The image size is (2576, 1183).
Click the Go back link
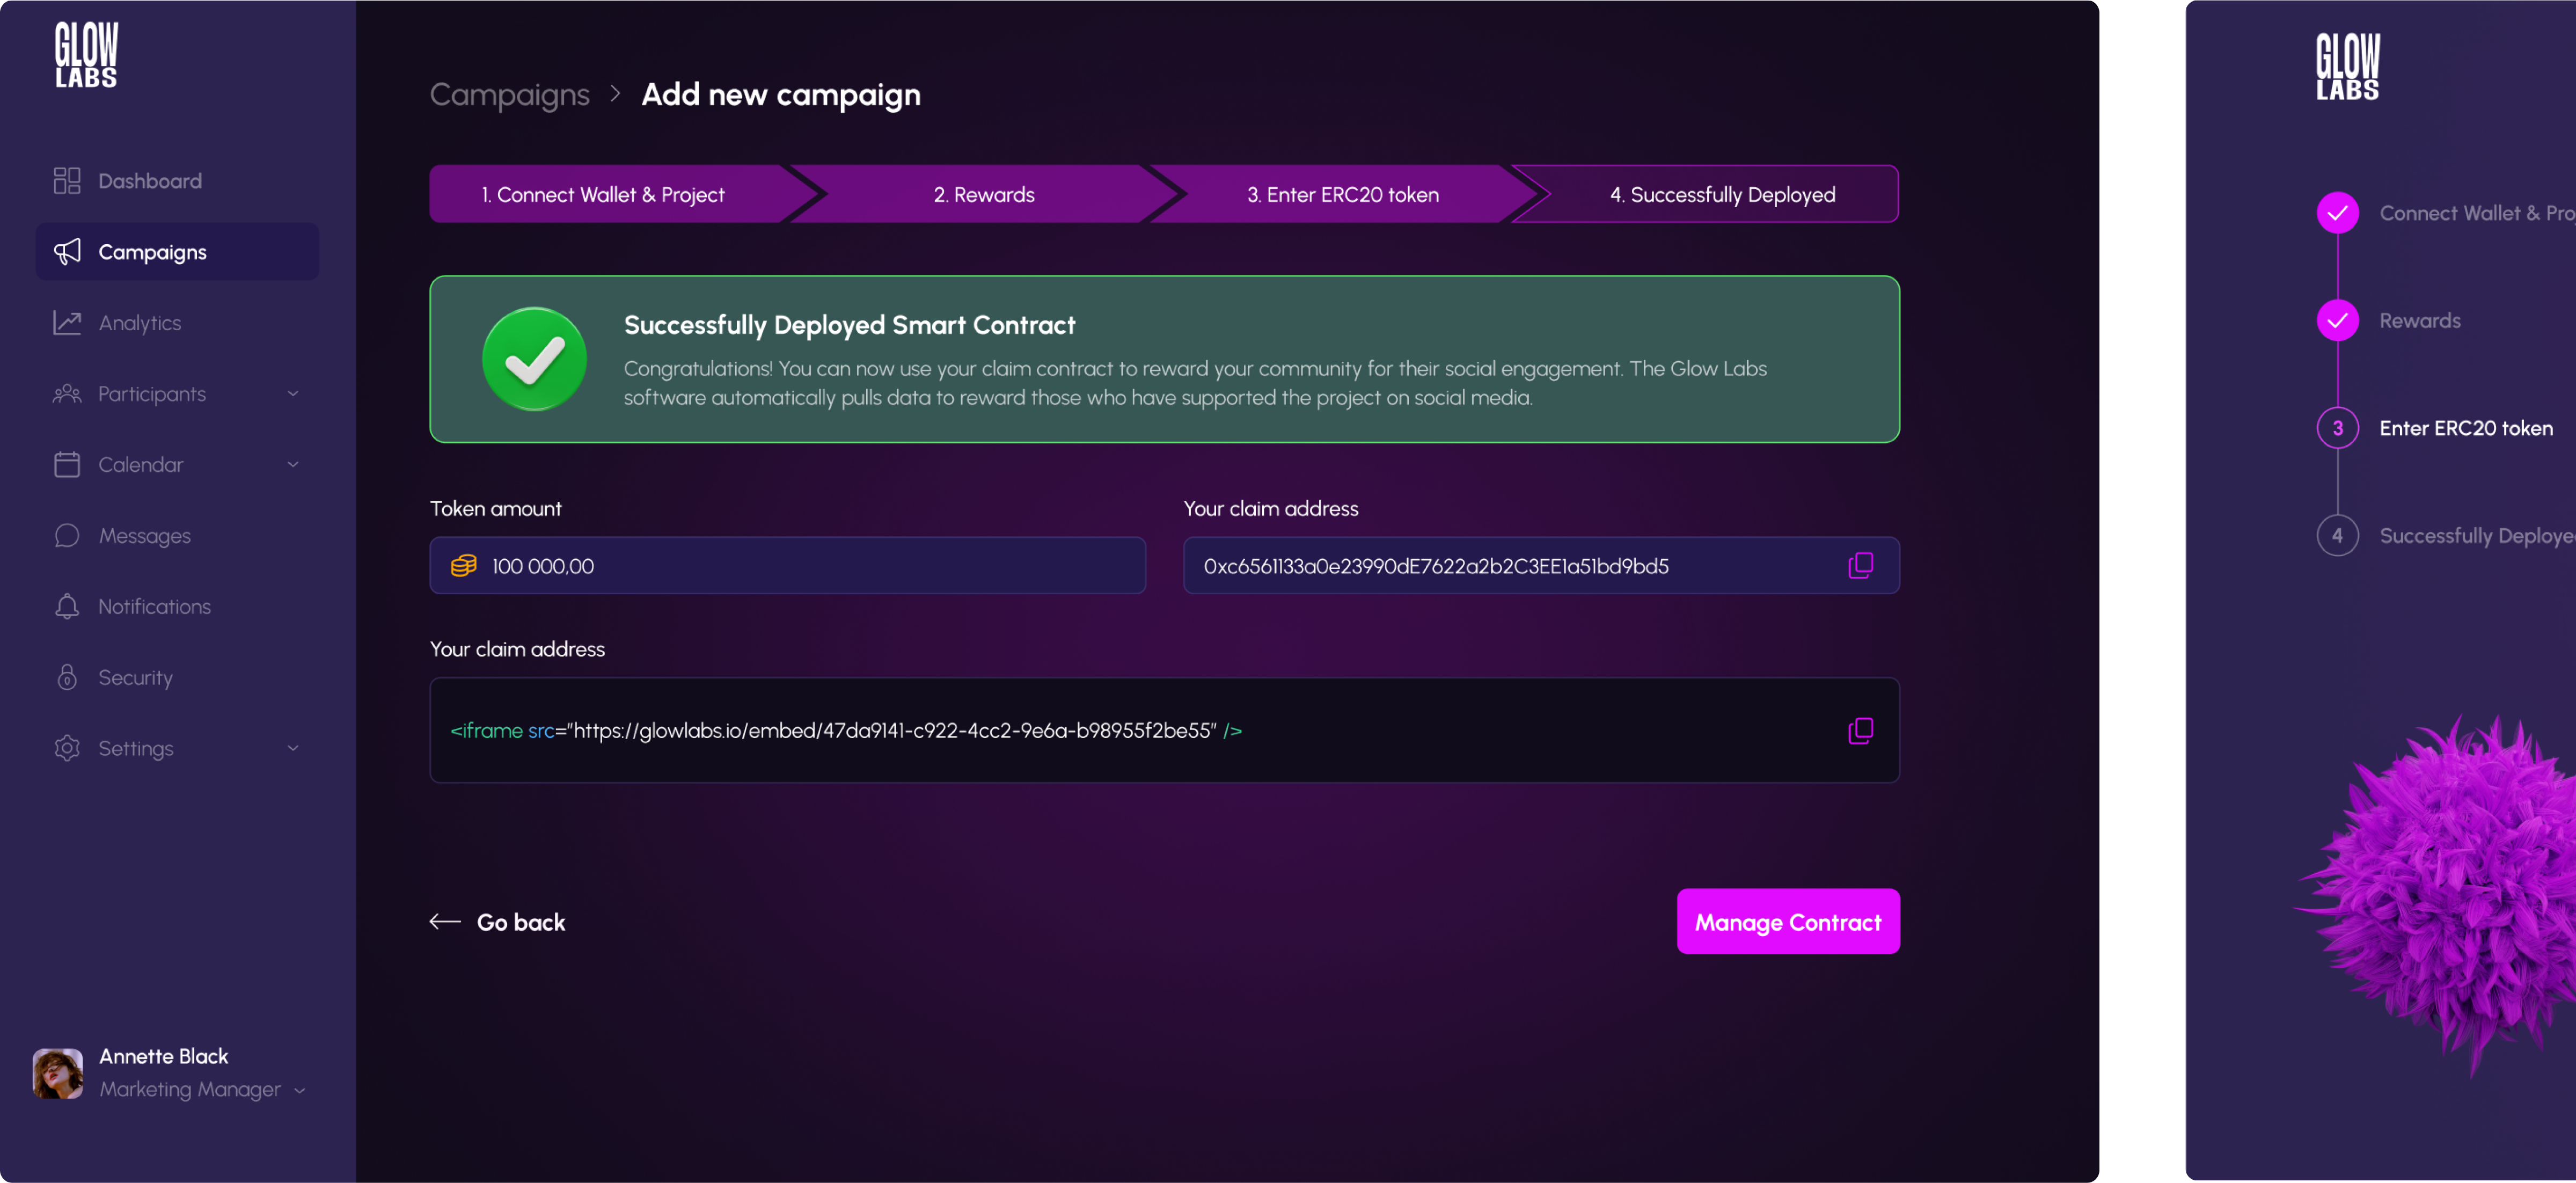coord(498,922)
